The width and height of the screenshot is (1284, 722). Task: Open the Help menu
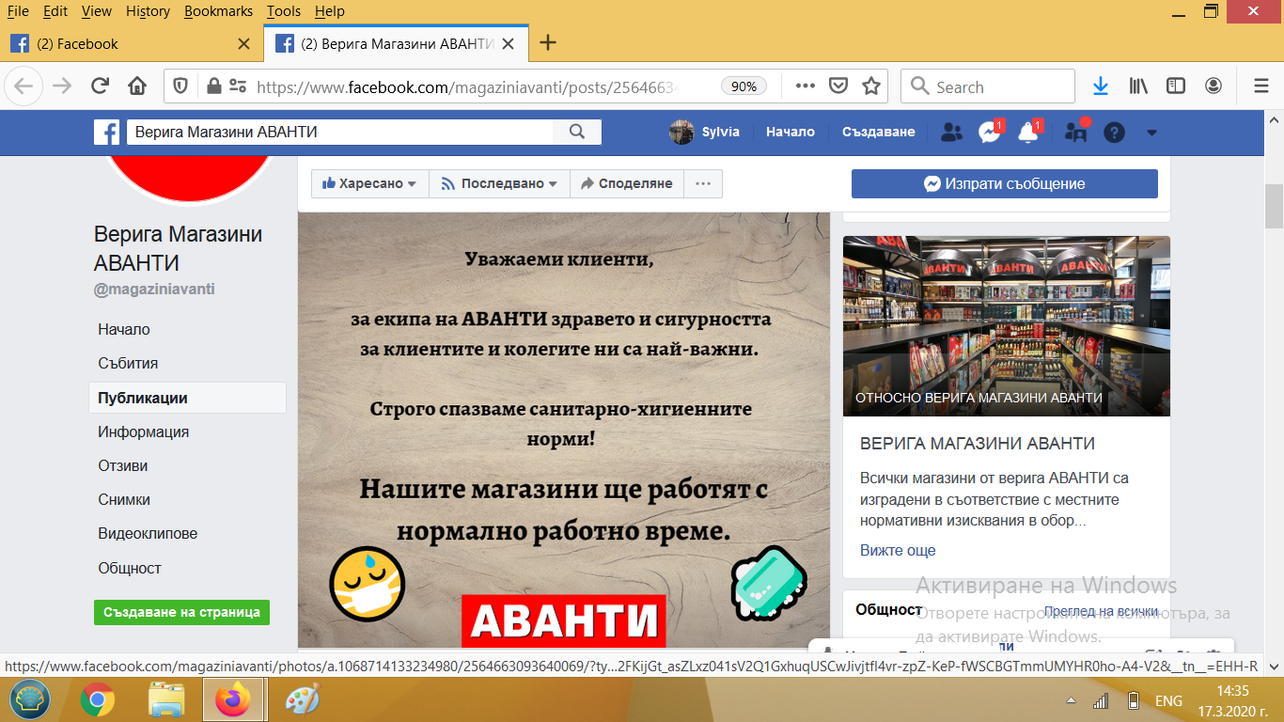coord(329,11)
